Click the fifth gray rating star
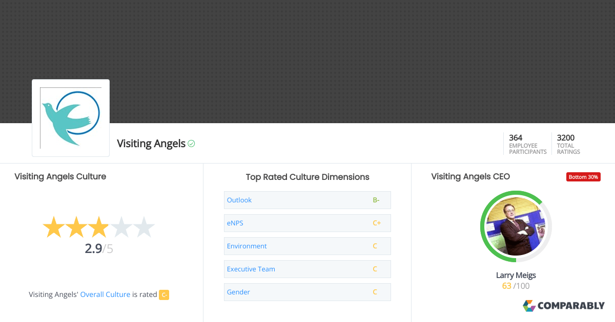This screenshot has width=615, height=322. [x=144, y=227]
